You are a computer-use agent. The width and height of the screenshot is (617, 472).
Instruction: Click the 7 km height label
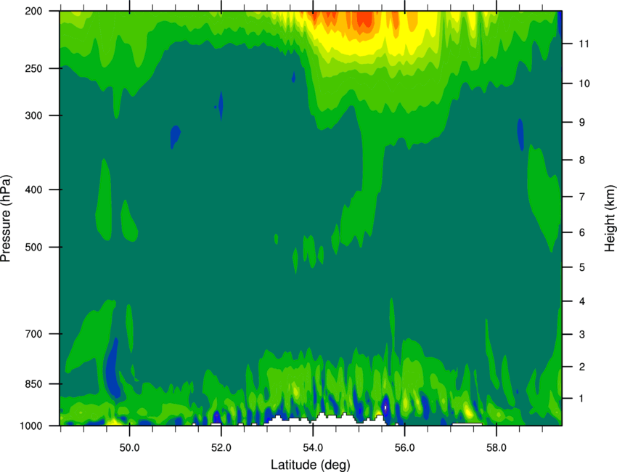[x=582, y=197]
